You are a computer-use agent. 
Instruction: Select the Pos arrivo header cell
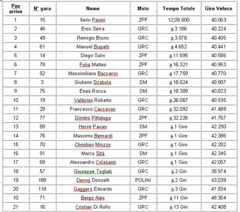15,9
